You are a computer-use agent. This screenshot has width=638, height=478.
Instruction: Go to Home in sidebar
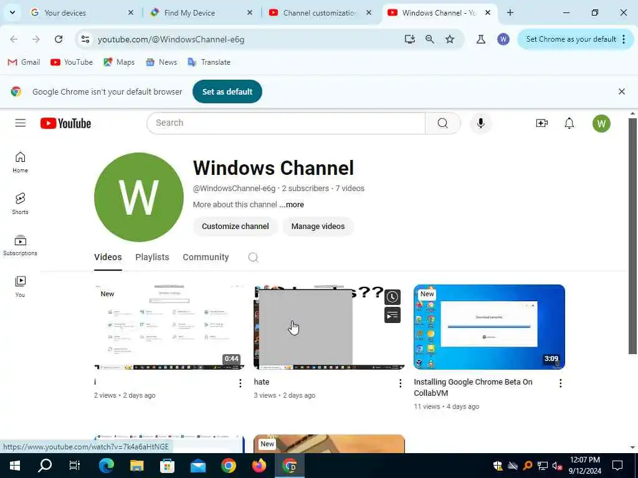pyautogui.click(x=20, y=162)
